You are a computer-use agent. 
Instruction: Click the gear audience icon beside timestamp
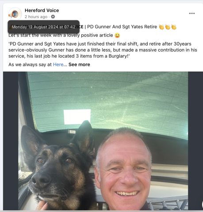[x=53, y=17]
